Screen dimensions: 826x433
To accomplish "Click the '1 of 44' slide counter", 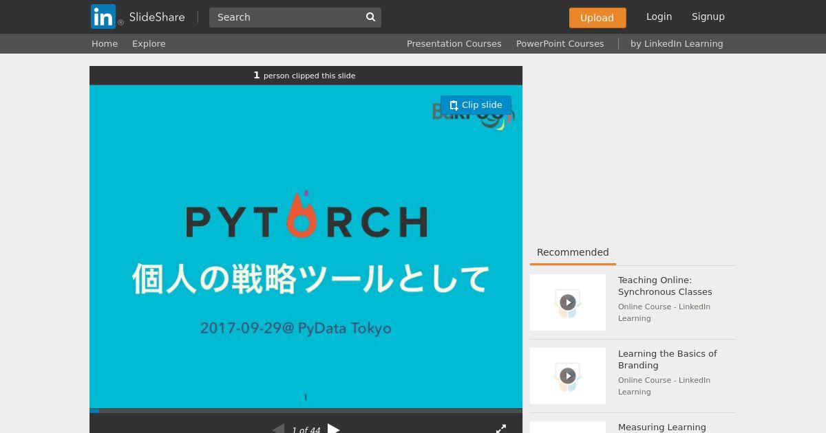I will pyautogui.click(x=306, y=430).
